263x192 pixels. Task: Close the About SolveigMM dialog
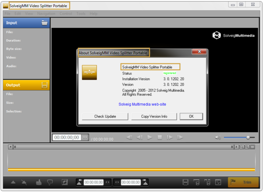point(199,52)
